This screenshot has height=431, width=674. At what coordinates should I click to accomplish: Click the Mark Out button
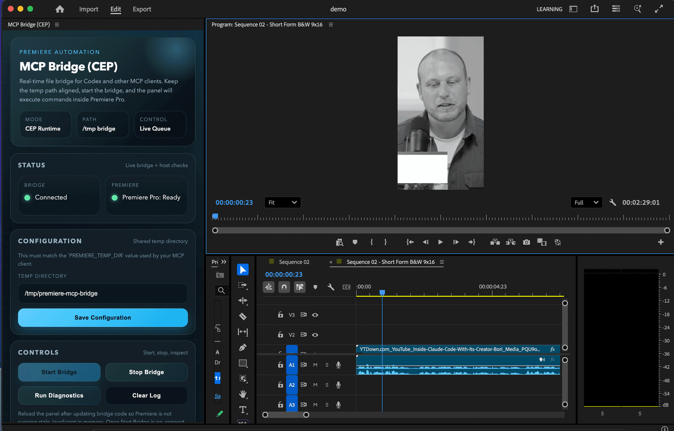385,242
